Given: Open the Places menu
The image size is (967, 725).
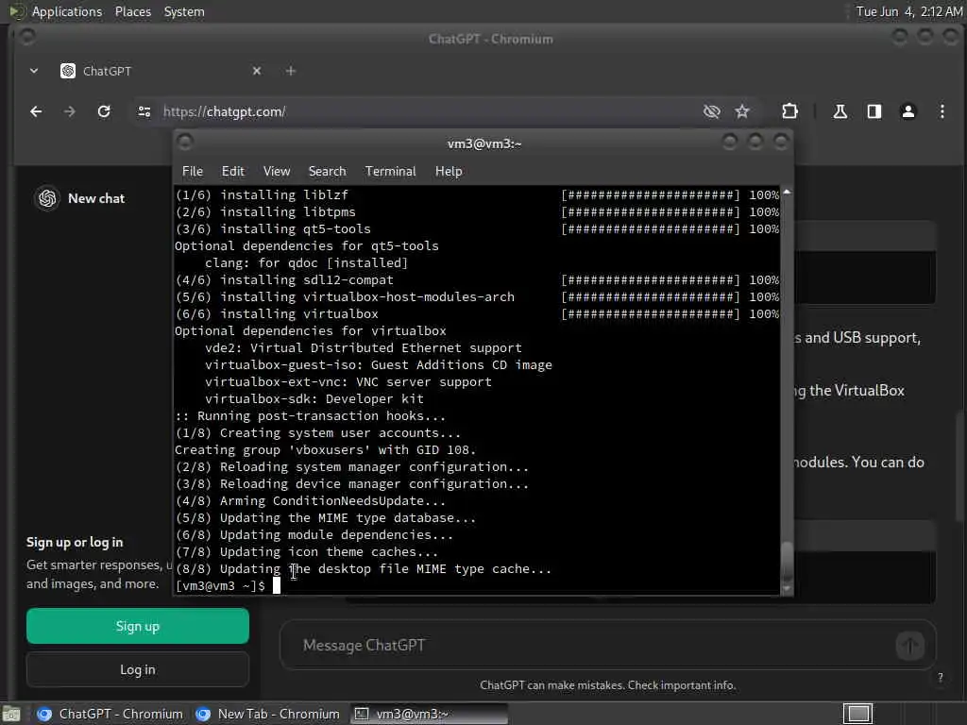Looking at the screenshot, I should [x=133, y=11].
